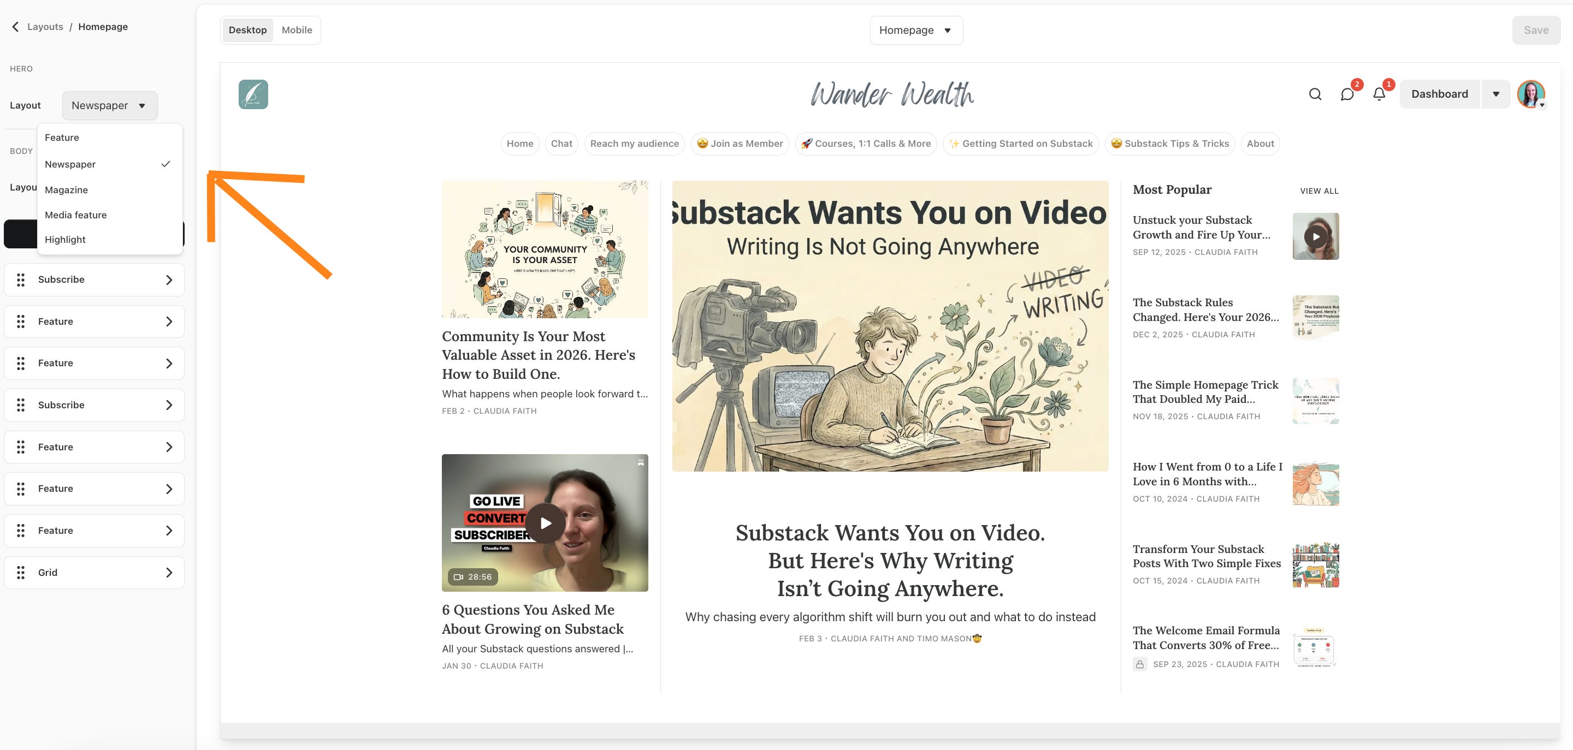
Task: Open 'Substack Wants You on Video' main headline
Action: pos(890,560)
